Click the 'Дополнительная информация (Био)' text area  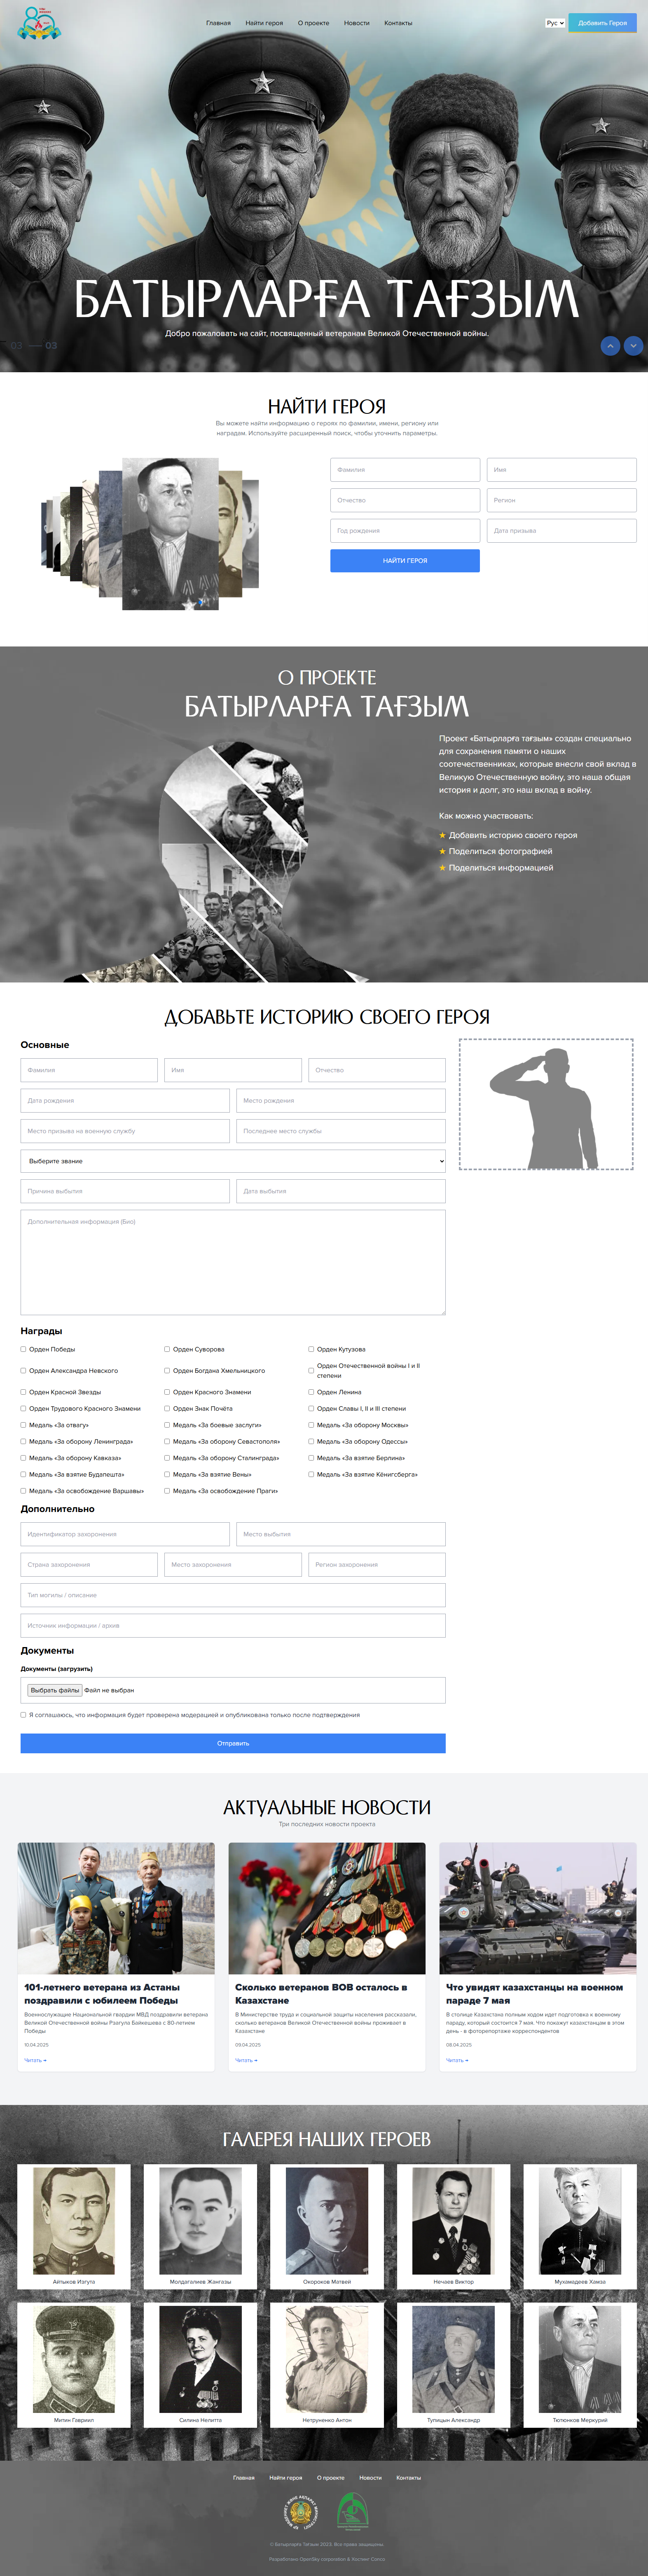(233, 1262)
